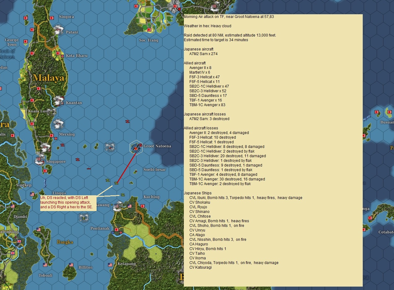The image size is (394, 290).
Task: Click the Japanese ship counter south of Mersing
Action: point(63,145)
